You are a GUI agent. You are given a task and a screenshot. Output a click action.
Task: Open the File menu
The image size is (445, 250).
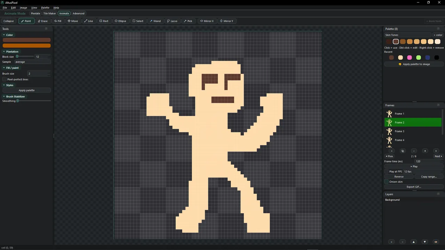click(x=5, y=8)
